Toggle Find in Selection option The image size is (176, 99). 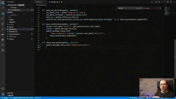[158, 8]
